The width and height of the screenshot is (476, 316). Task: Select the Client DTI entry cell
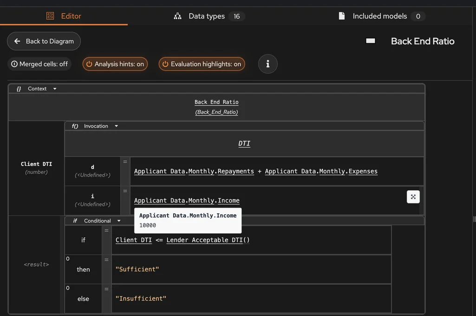pyautogui.click(x=36, y=168)
